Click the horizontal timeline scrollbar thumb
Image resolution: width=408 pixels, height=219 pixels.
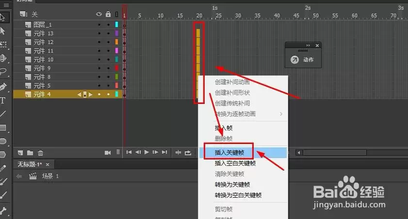pos(335,153)
